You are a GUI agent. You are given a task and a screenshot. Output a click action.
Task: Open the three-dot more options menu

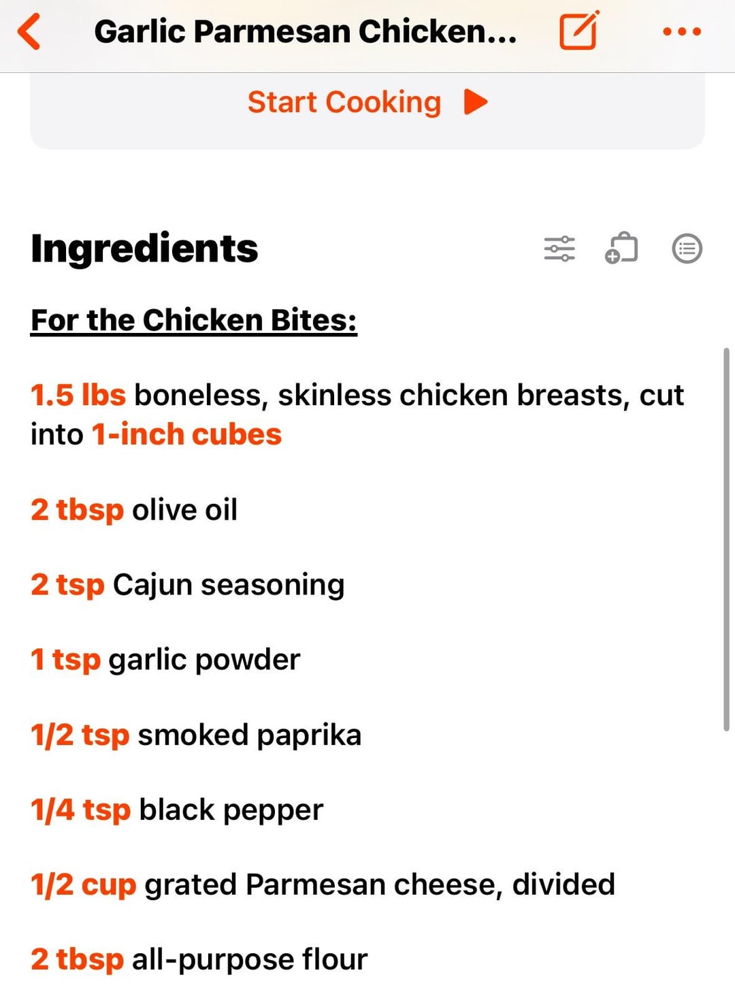click(682, 31)
